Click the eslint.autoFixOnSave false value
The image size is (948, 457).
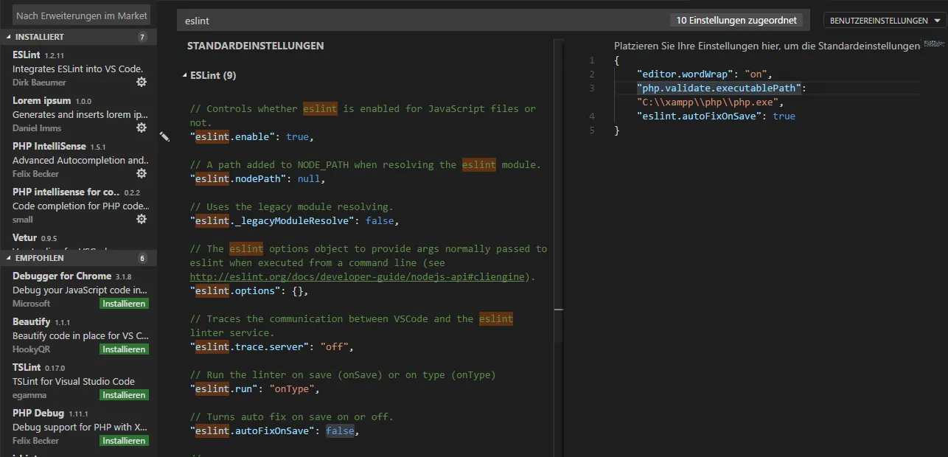coord(340,431)
